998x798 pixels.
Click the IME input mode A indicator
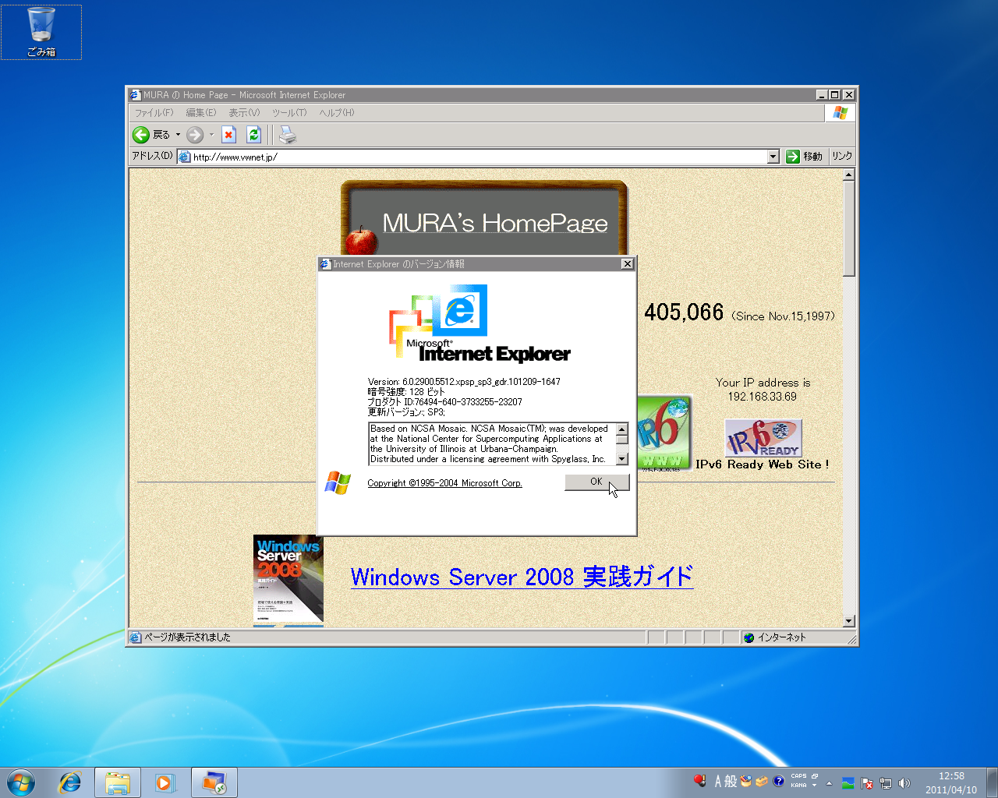coord(718,781)
